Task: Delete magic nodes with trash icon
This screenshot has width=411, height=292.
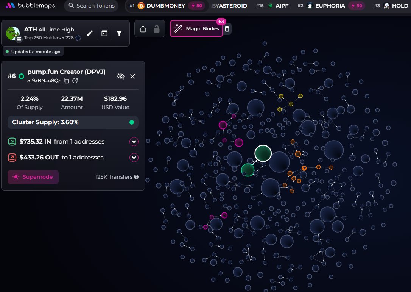Action: coord(227,29)
